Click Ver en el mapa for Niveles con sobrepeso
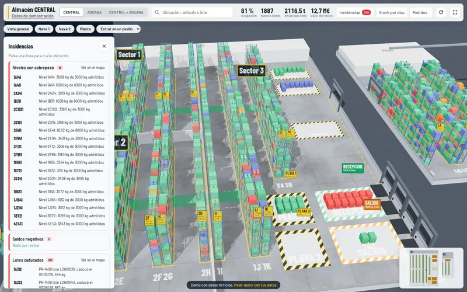The height and width of the screenshot is (292, 467). pyautogui.click(x=93, y=68)
